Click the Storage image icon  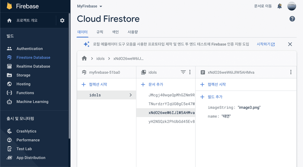tap(9, 75)
